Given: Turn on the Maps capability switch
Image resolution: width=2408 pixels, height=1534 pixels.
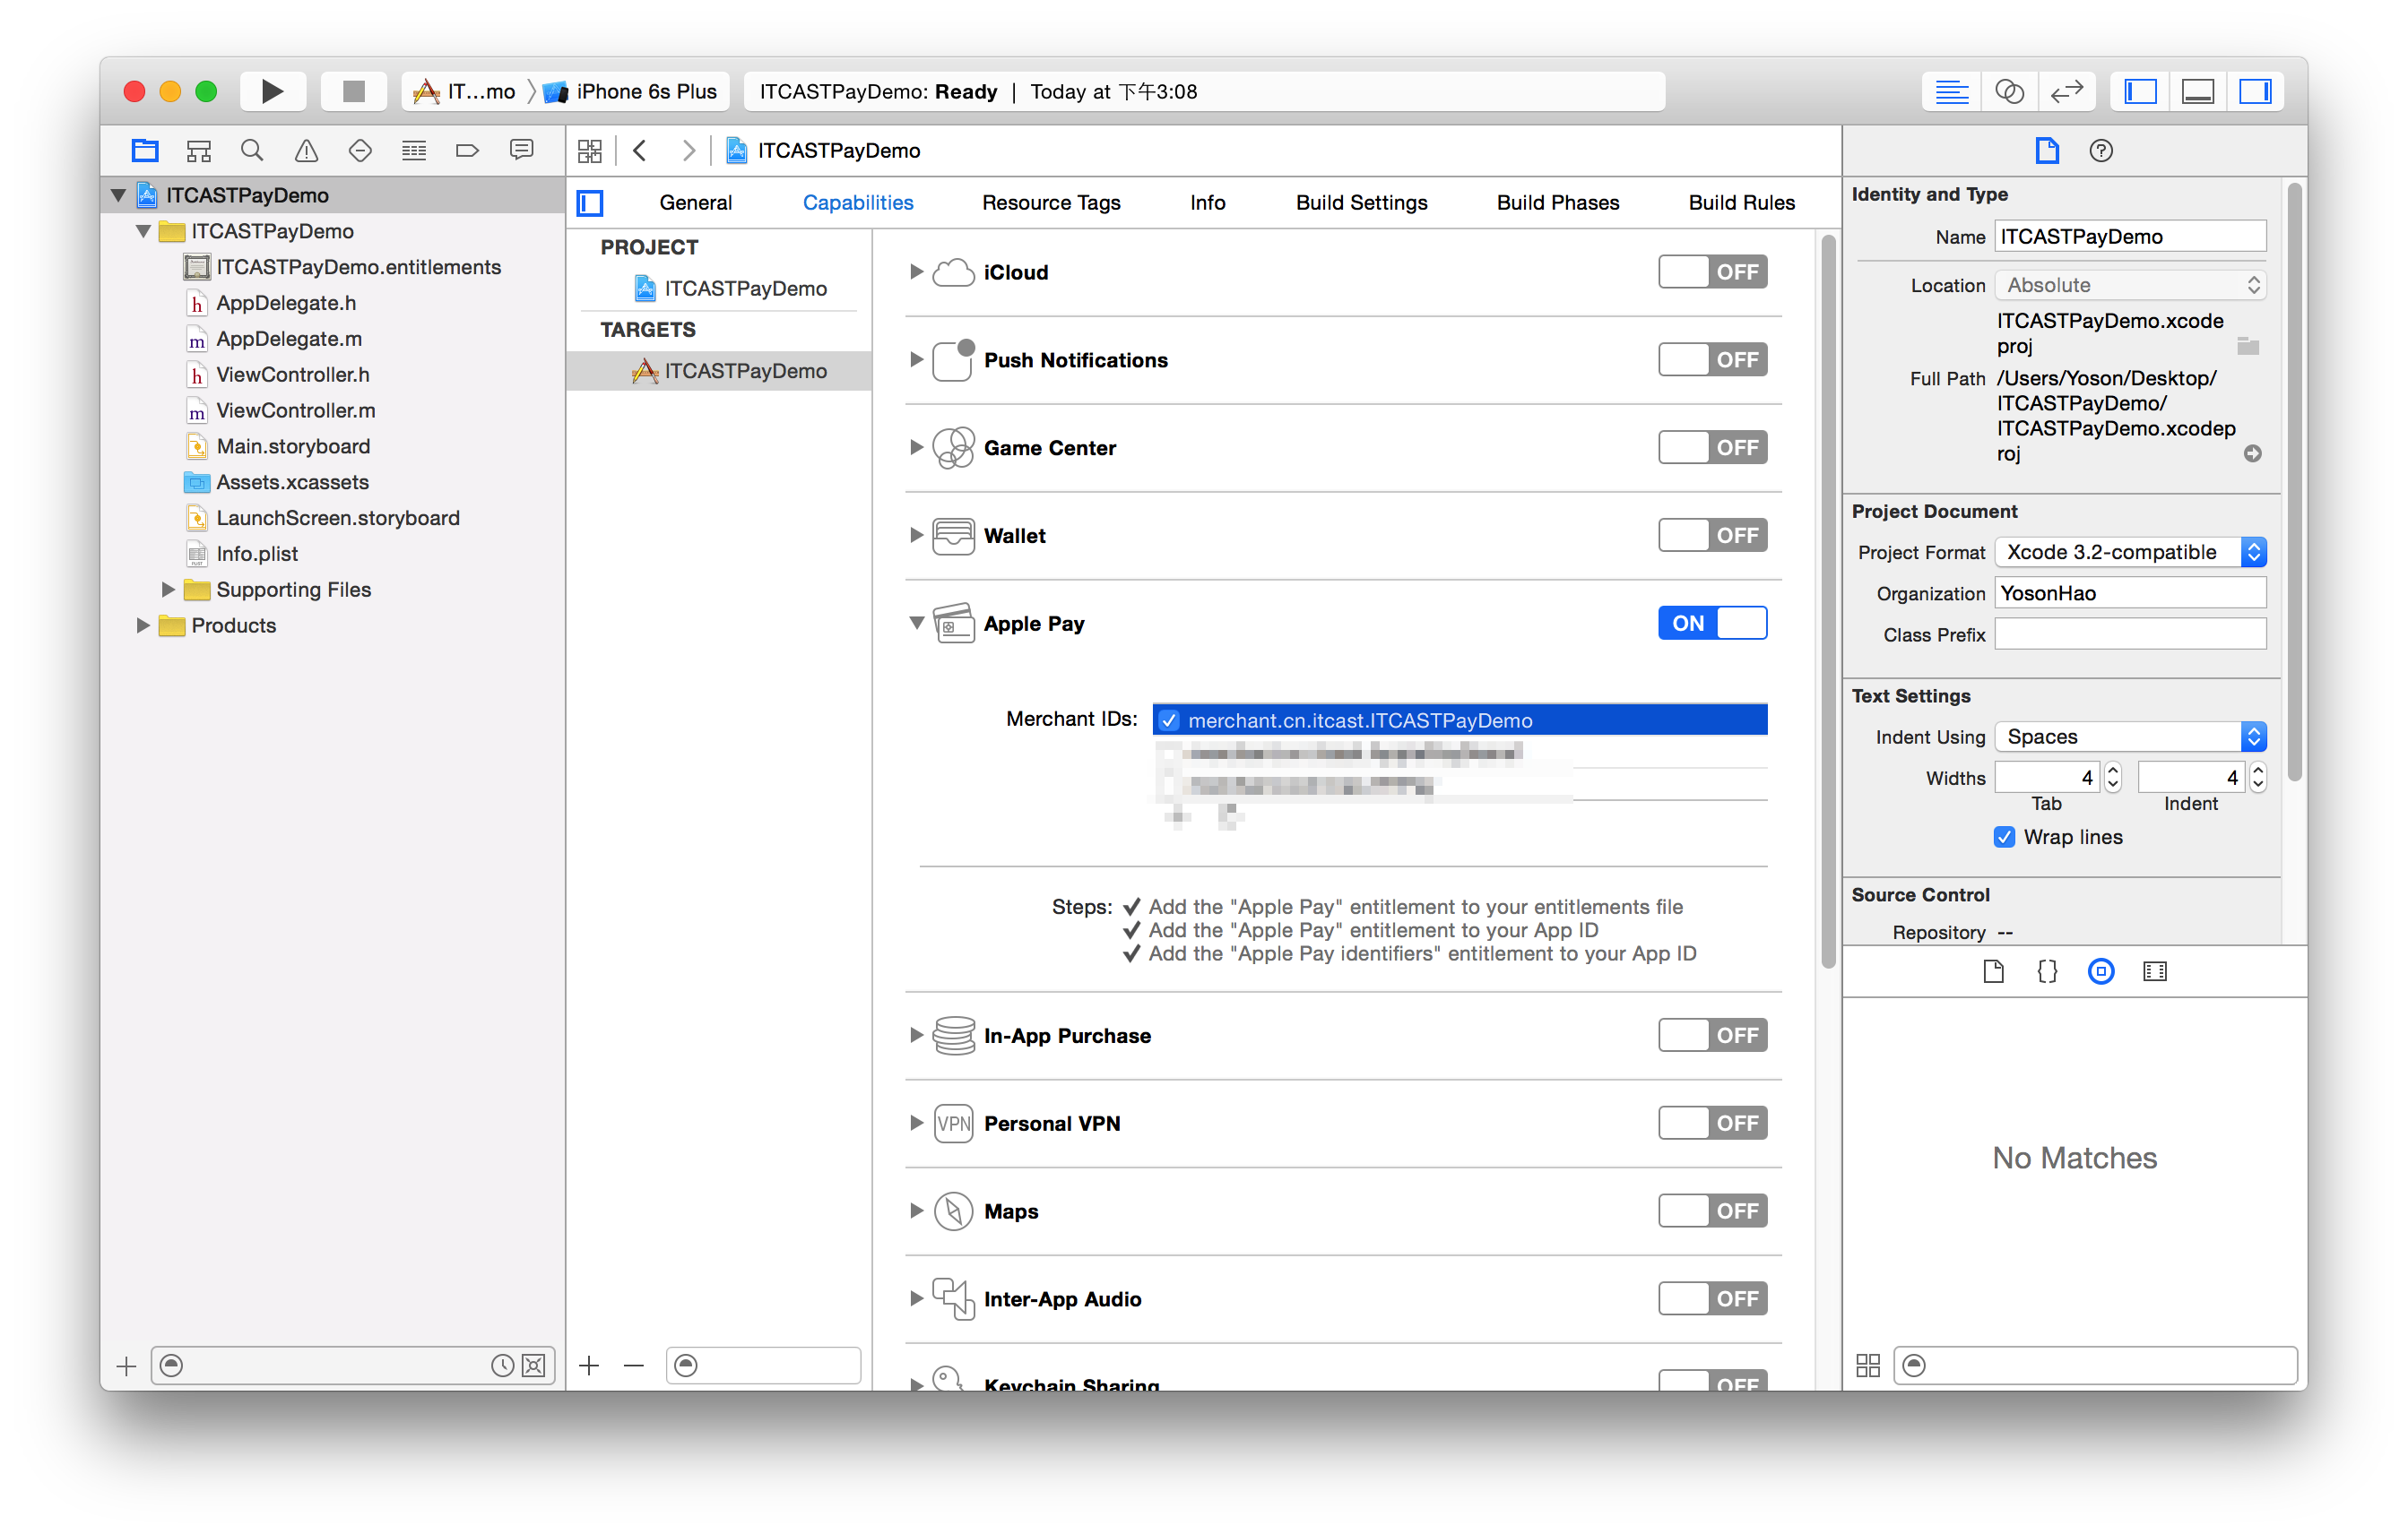Looking at the screenshot, I should [x=1712, y=1211].
